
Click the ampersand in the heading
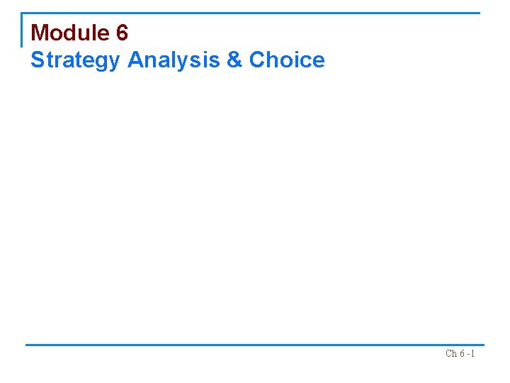234,60
